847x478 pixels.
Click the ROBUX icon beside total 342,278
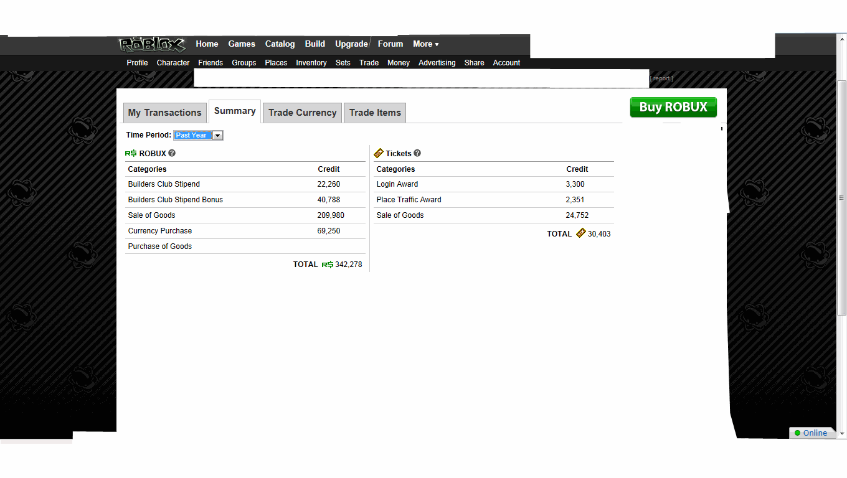pos(328,265)
